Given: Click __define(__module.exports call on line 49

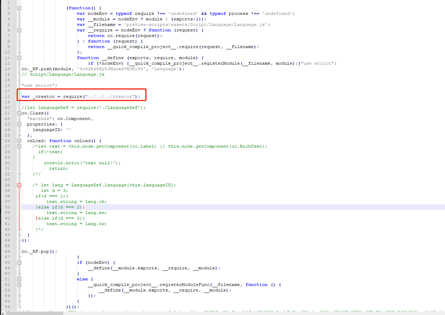Looking at the screenshot, I should click(x=122, y=268).
